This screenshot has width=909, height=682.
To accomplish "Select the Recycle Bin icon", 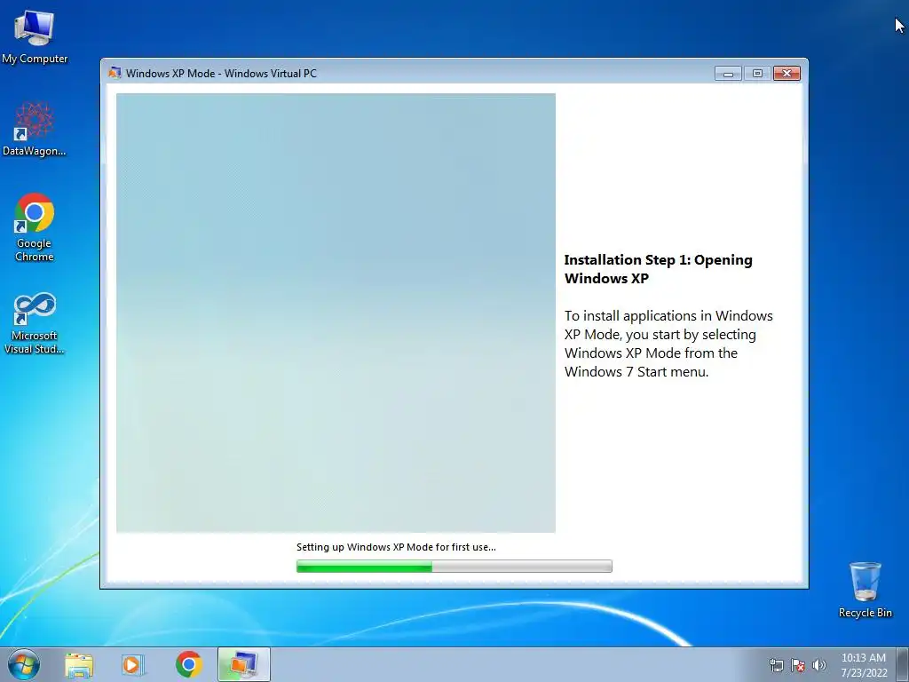I will click(865, 590).
